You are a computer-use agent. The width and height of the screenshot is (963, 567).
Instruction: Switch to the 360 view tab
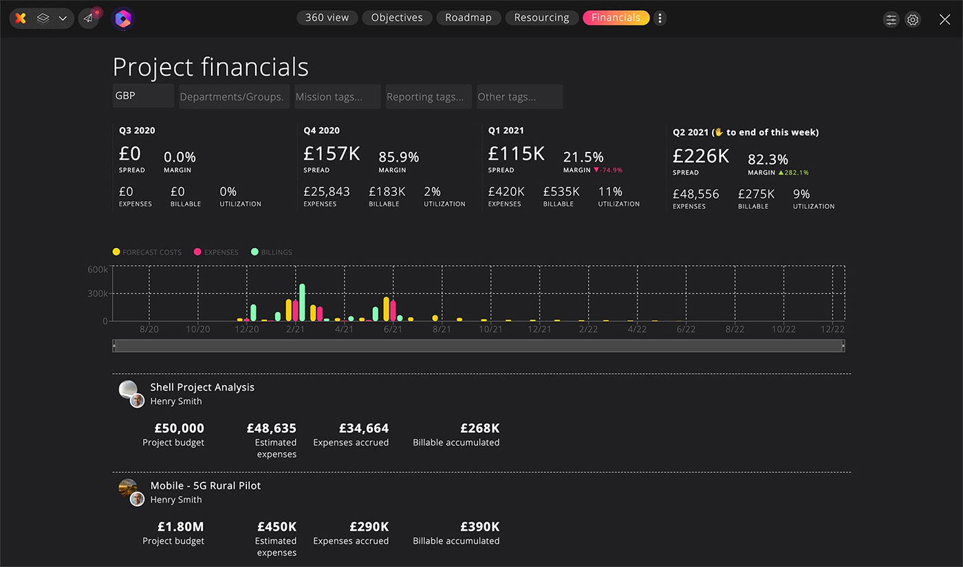pyautogui.click(x=327, y=18)
